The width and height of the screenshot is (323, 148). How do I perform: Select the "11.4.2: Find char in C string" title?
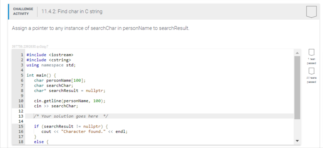[72, 12]
